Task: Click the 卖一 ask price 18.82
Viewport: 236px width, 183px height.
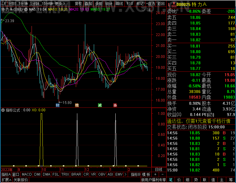Action: pos(195,40)
